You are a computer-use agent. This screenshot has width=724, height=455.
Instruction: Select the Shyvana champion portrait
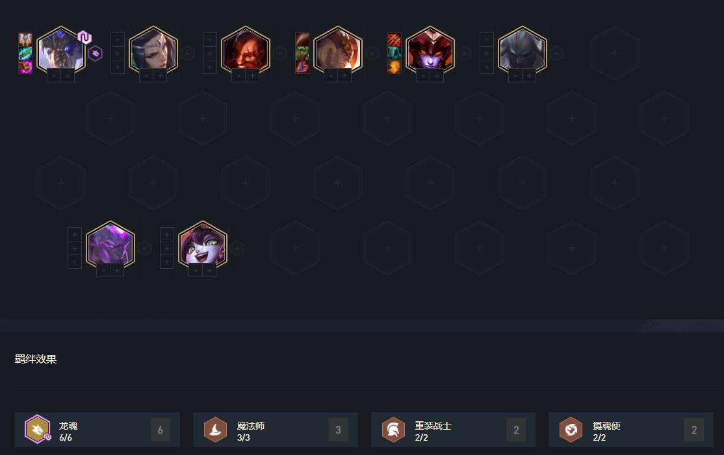click(x=430, y=50)
